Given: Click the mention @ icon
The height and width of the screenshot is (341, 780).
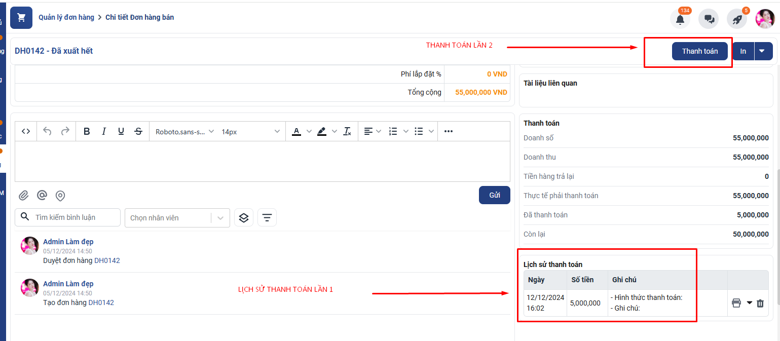Looking at the screenshot, I should pos(42,196).
